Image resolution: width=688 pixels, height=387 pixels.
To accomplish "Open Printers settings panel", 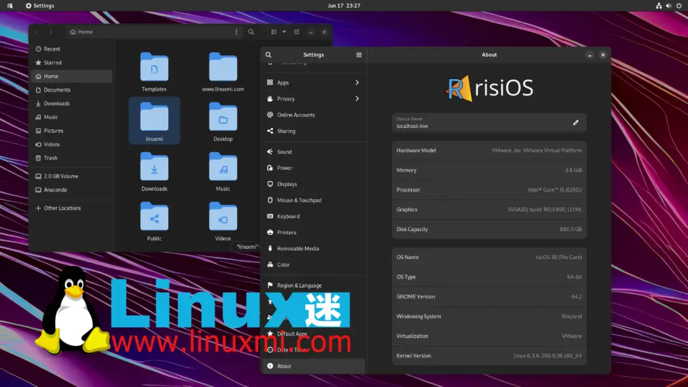I will pyautogui.click(x=313, y=232).
